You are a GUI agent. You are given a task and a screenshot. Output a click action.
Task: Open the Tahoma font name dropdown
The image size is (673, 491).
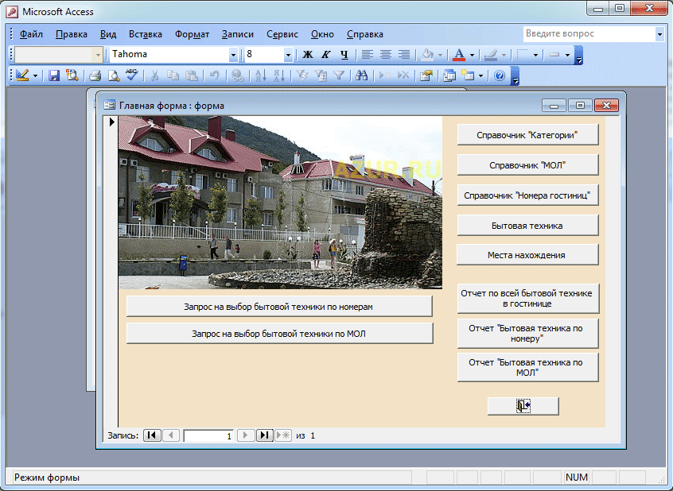[233, 55]
